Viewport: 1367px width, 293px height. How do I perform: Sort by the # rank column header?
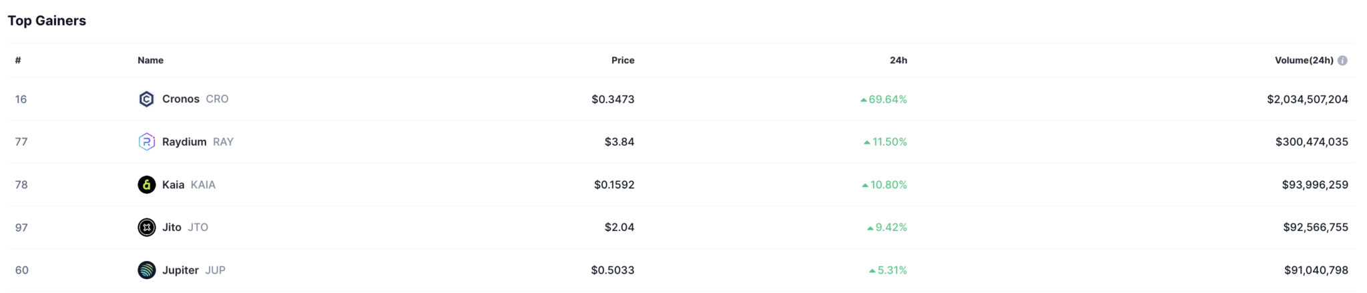tap(18, 60)
